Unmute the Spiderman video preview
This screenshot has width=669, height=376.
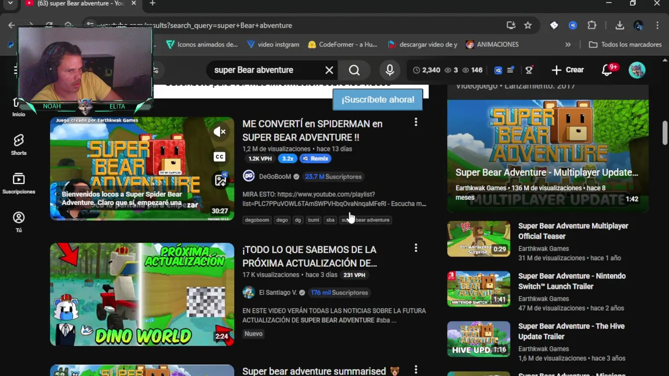(x=220, y=132)
